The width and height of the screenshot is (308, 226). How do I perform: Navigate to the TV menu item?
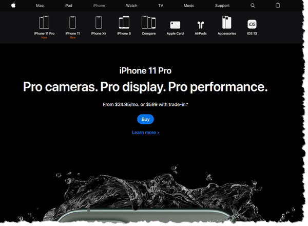pos(161,5)
